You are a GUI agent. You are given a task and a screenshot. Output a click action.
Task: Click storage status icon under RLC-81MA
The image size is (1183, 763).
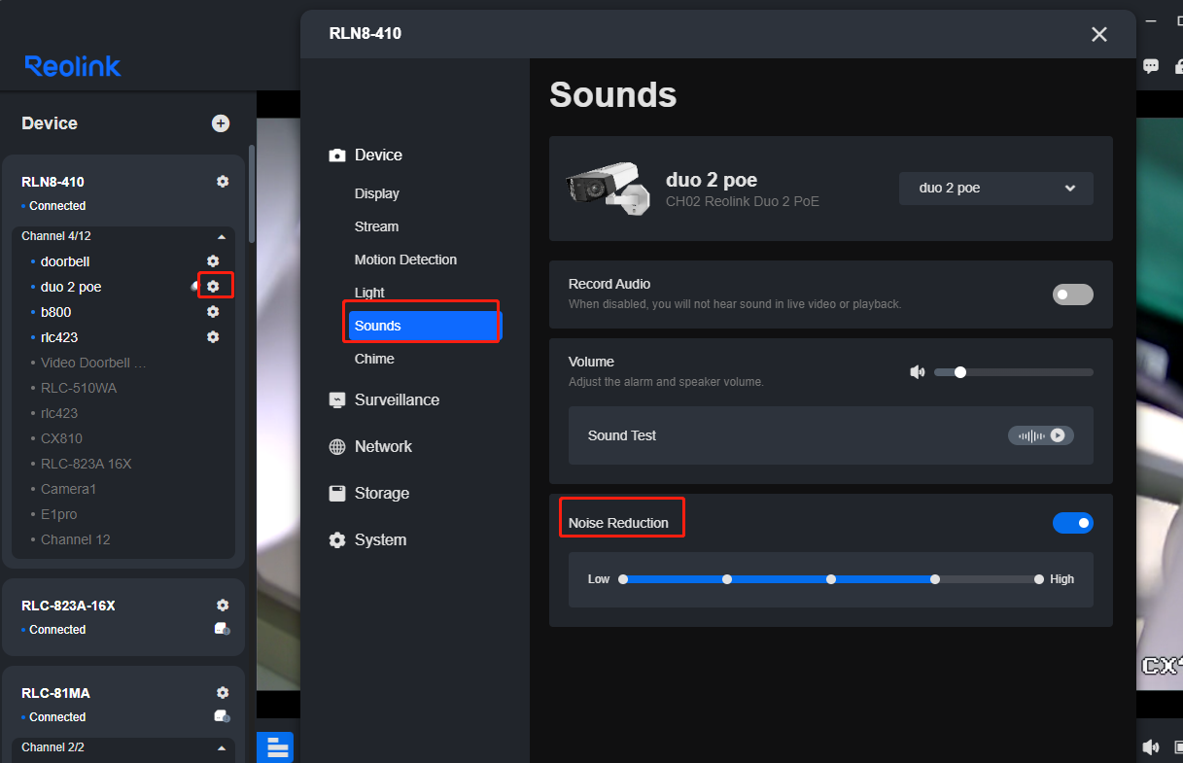[223, 716]
